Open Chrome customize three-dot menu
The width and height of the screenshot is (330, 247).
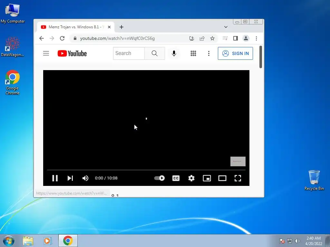tap(256, 38)
